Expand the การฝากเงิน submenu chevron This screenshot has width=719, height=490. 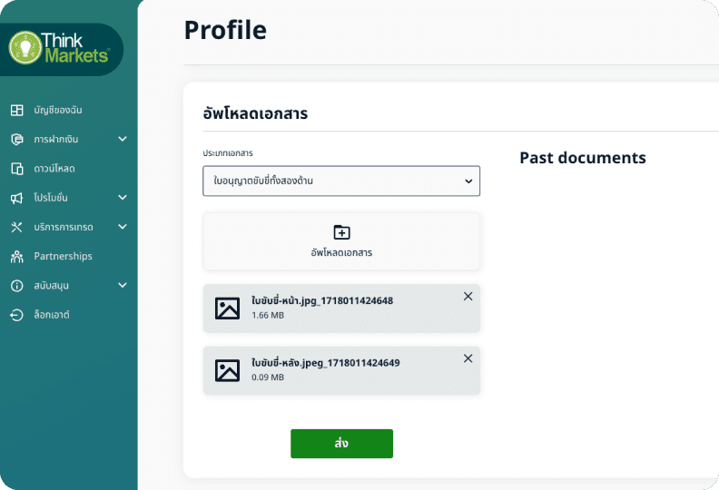(x=123, y=140)
